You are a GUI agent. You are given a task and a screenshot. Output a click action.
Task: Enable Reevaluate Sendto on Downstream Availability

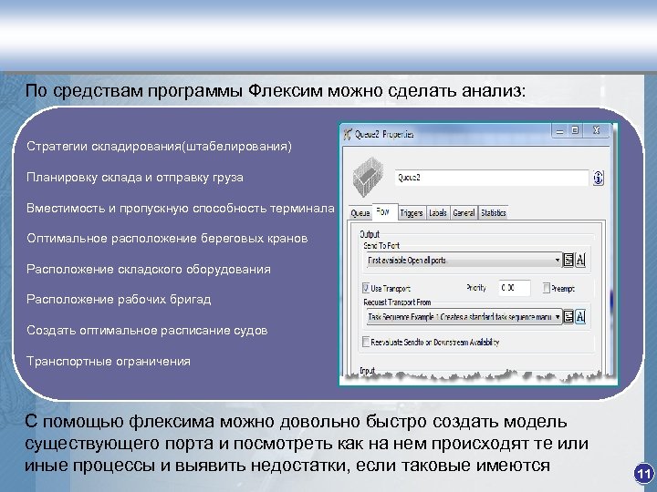(366, 342)
